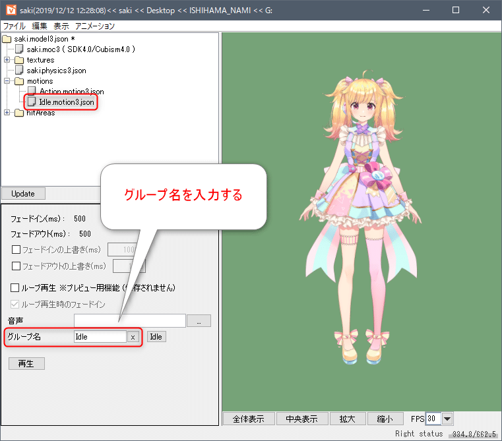Open the 表示 menu
The image size is (502, 441).
point(61,26)
